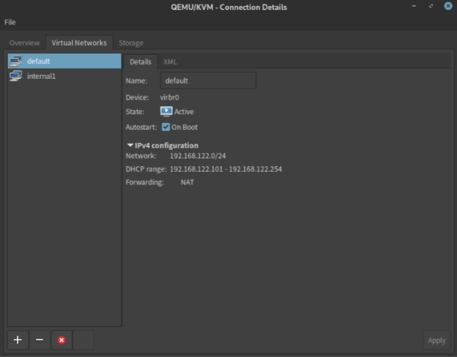Image resolution: width=457 pixels, height=357 pixels.
Task: Click the minus stop network button
Action: (39, 340)
